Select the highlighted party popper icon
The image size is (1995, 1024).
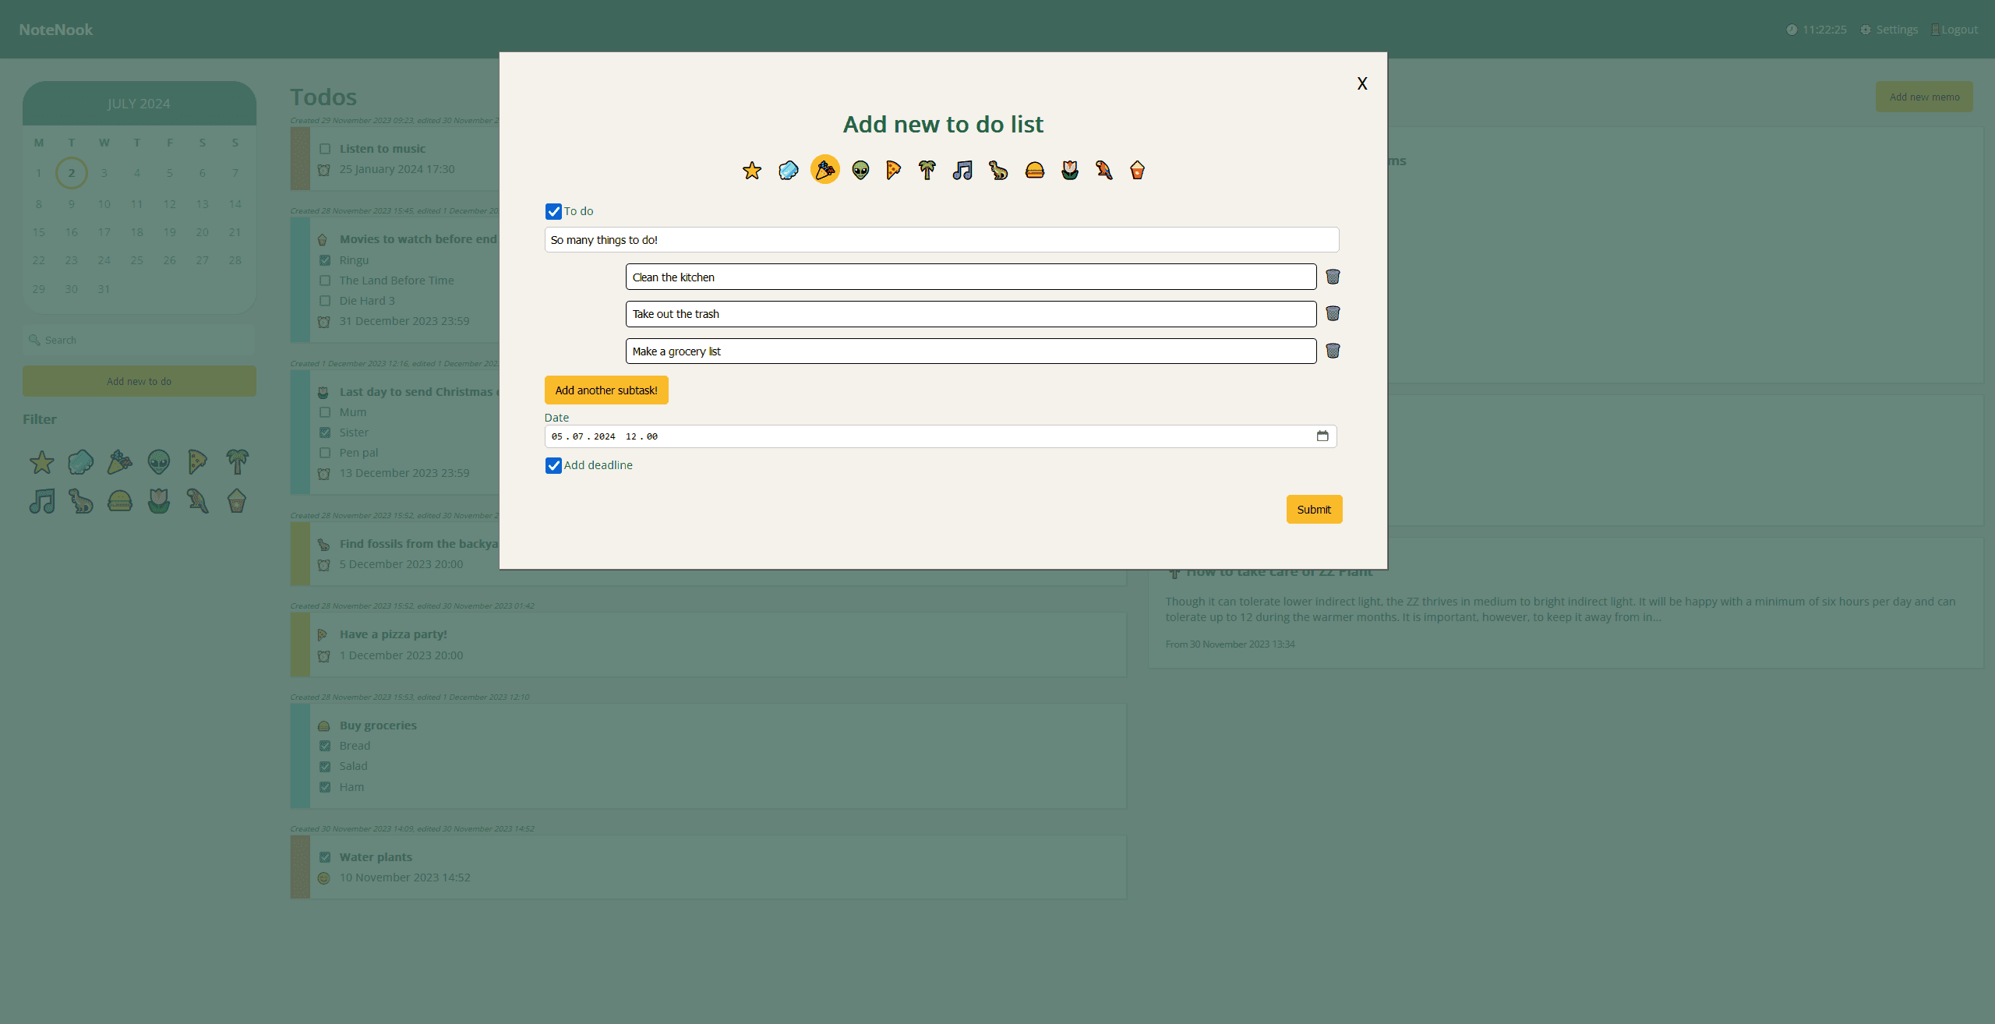[x=824, y=169]
